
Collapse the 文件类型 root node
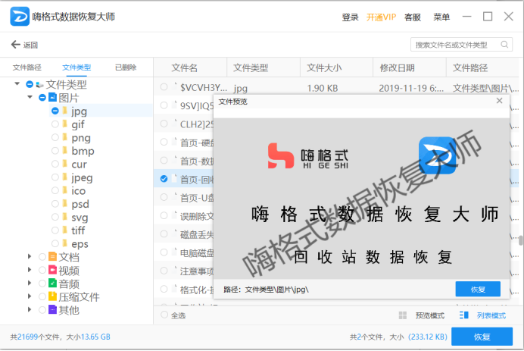click(x=17, y=83)
